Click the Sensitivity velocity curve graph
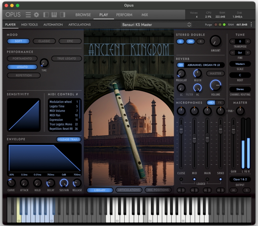The height and width of the screenshot is (226, 258). click(x=24, y=115)
